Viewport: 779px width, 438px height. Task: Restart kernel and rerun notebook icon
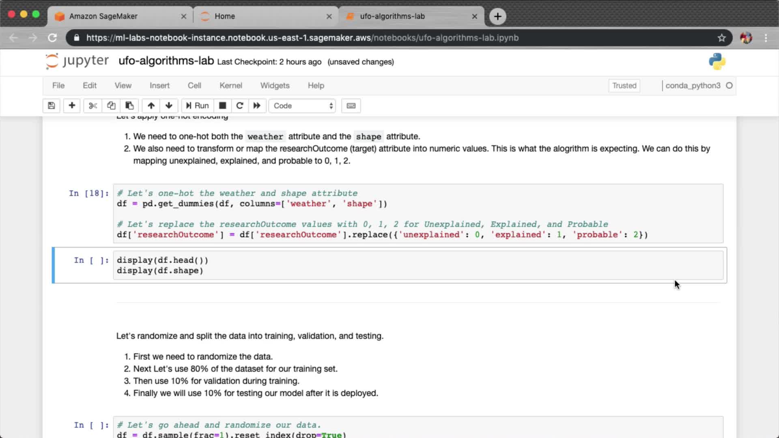click(257, 106)
